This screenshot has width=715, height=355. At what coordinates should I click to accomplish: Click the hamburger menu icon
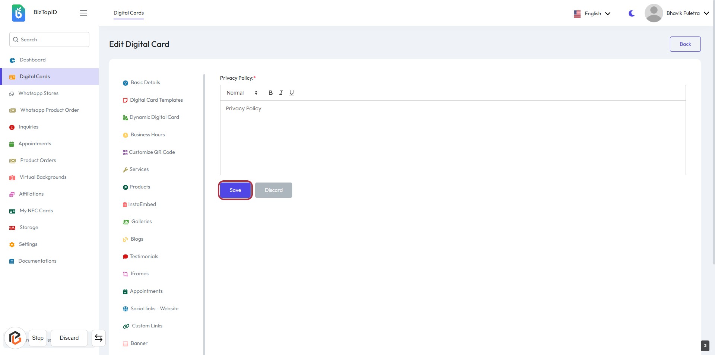click(83, 13)
